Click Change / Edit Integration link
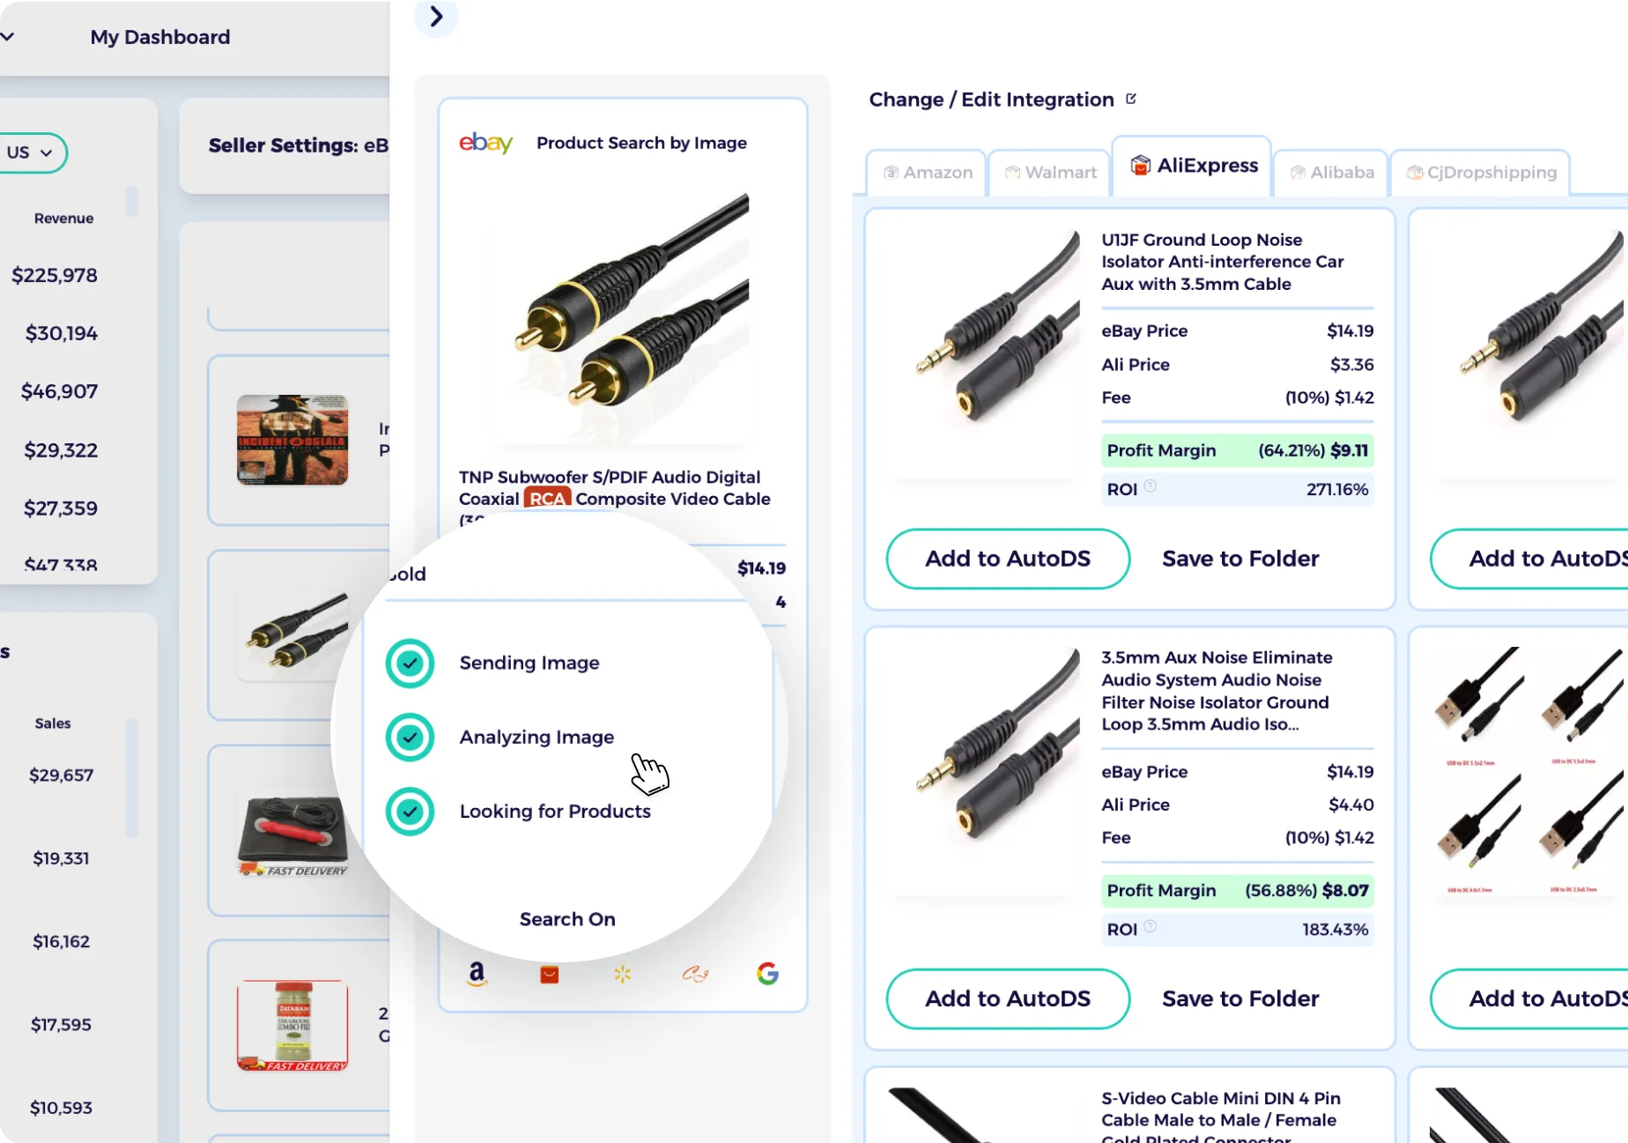 pyautogui.click(x=991, y=100)
